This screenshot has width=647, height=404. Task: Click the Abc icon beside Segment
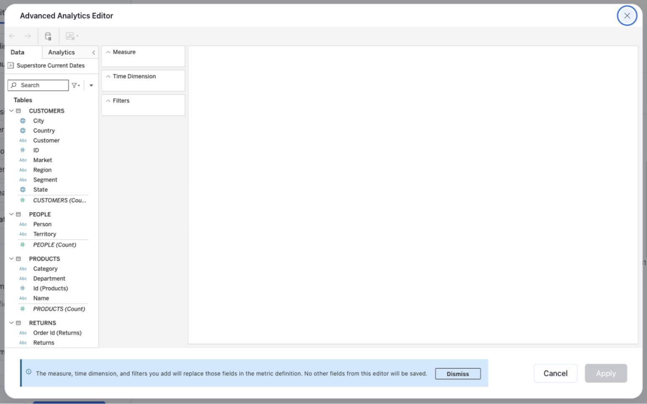[x=23, y=179]
